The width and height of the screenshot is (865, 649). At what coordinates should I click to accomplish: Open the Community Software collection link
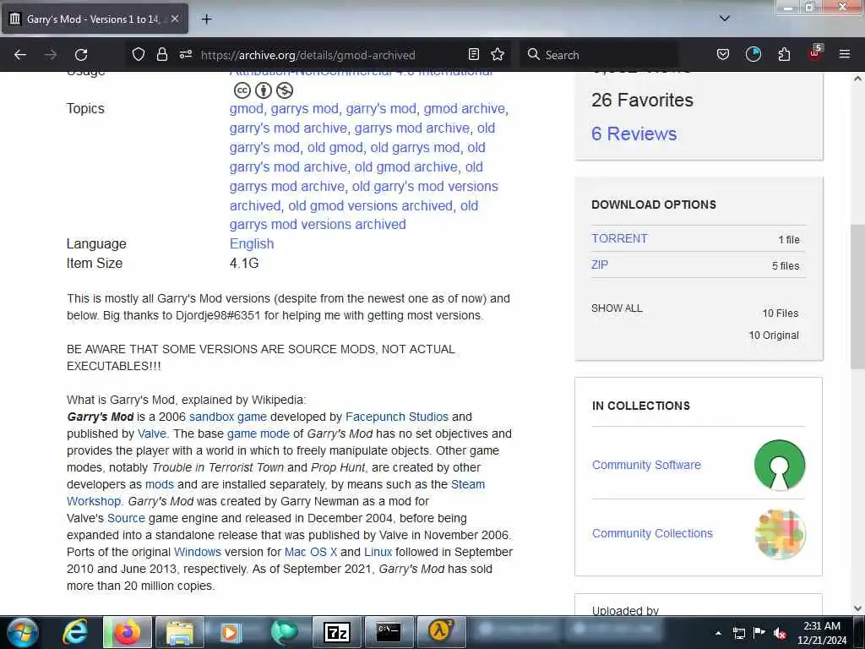click(646, 465)
